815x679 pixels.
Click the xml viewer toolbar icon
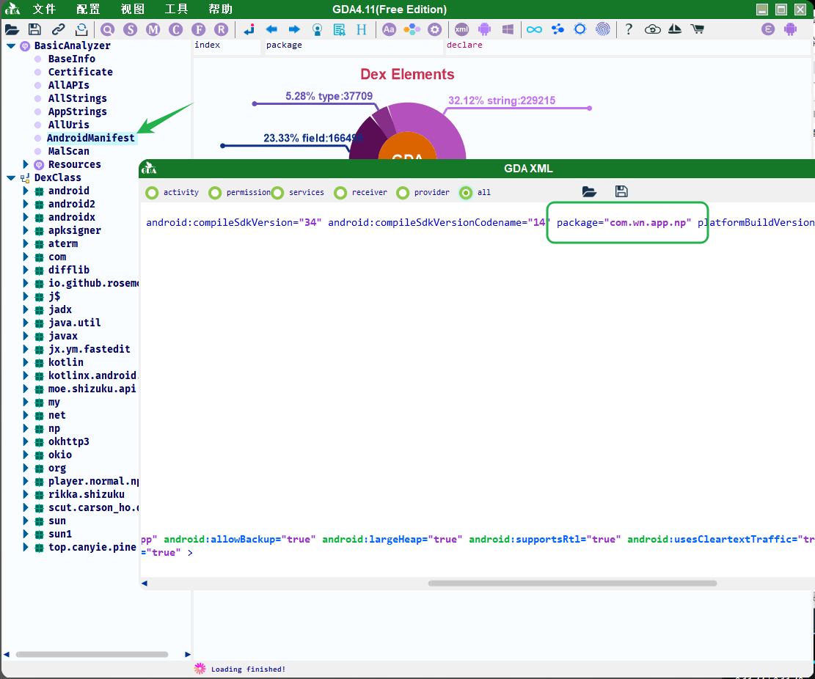click(461, 29)
